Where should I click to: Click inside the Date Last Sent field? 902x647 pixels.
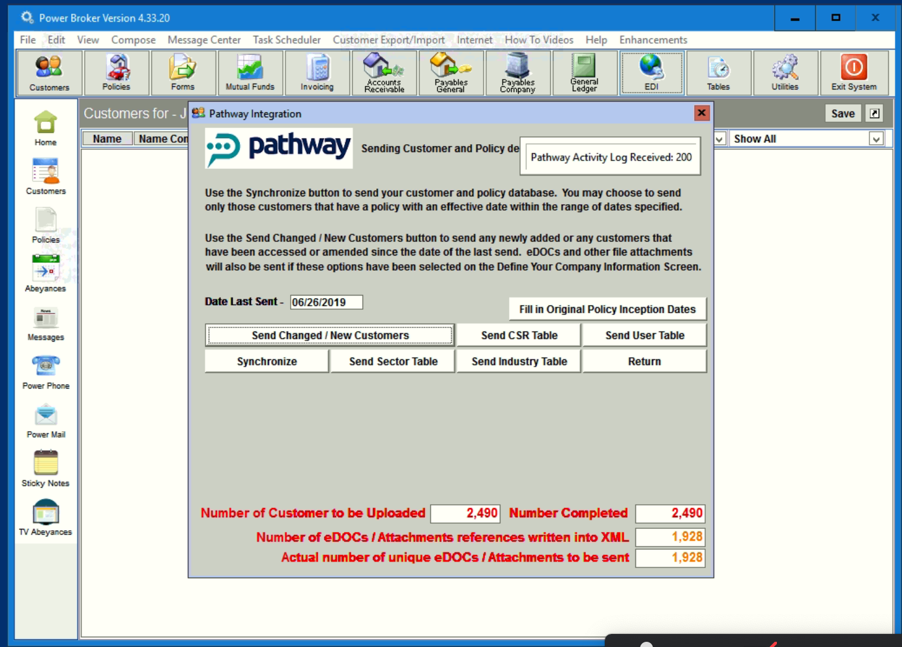coord(326,301)
